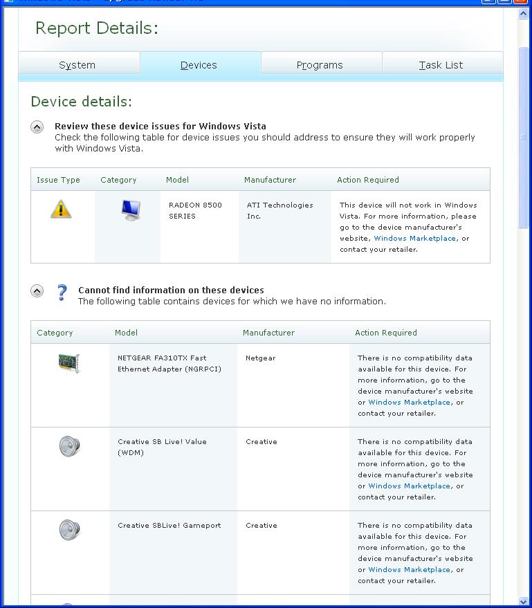
Task: Click Creative SBLive! Gameport model text
Action: pyautogui.click(x=169, y=526)
